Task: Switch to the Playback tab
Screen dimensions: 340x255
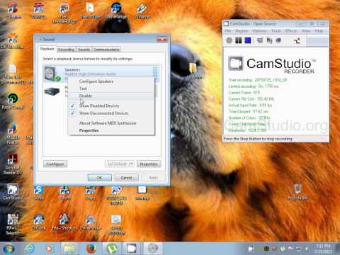Action: pos(47,49)
